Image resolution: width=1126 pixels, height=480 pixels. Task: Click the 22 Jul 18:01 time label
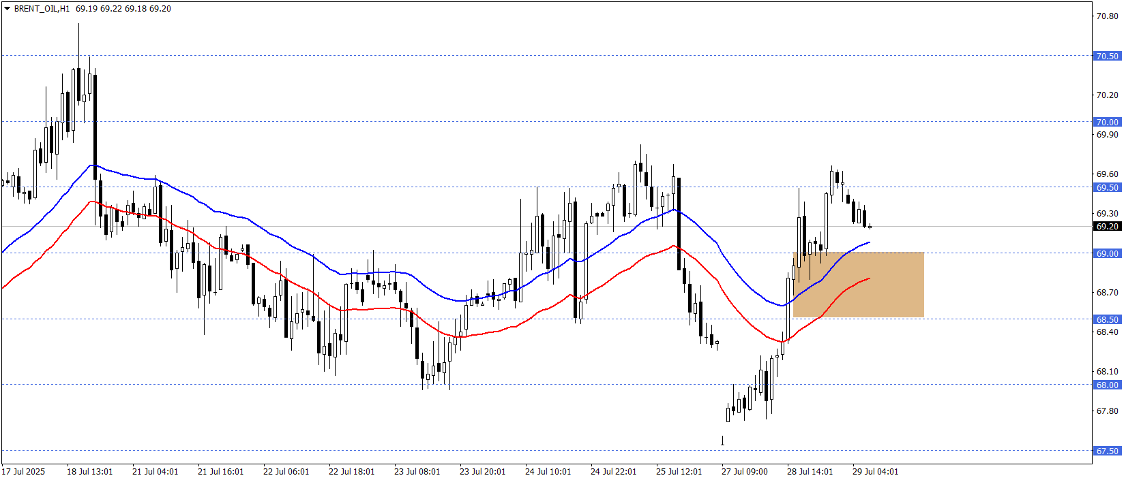click(351, 471)
